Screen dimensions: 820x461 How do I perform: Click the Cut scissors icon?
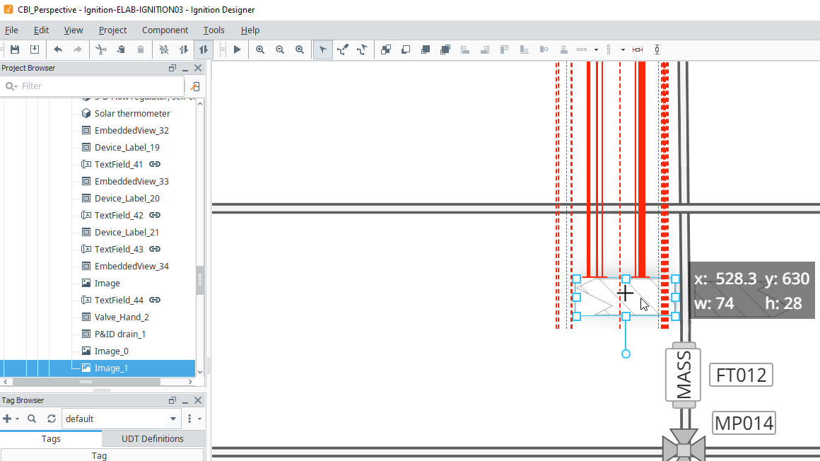(100, 49)
